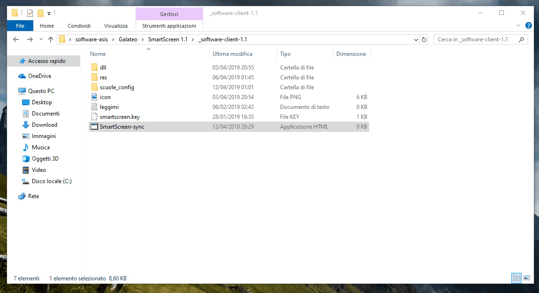Click the smartscreen.key file name
This screenshot has width=539, height=293.
click(120, 117)
